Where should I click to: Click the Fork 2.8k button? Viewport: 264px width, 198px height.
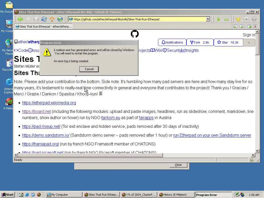coord(200,43)
